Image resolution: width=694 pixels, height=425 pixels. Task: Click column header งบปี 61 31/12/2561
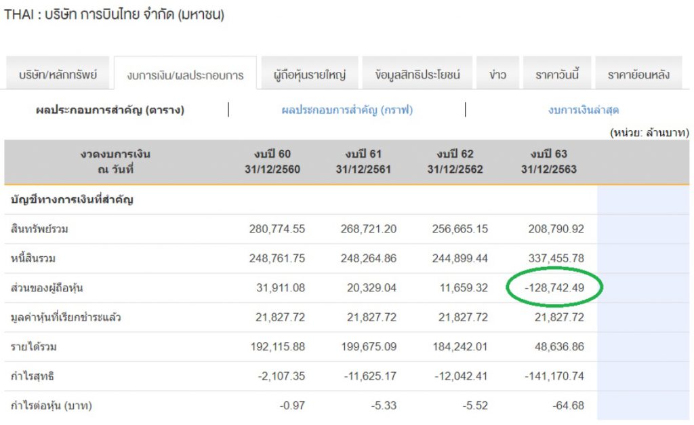[363, 161]
